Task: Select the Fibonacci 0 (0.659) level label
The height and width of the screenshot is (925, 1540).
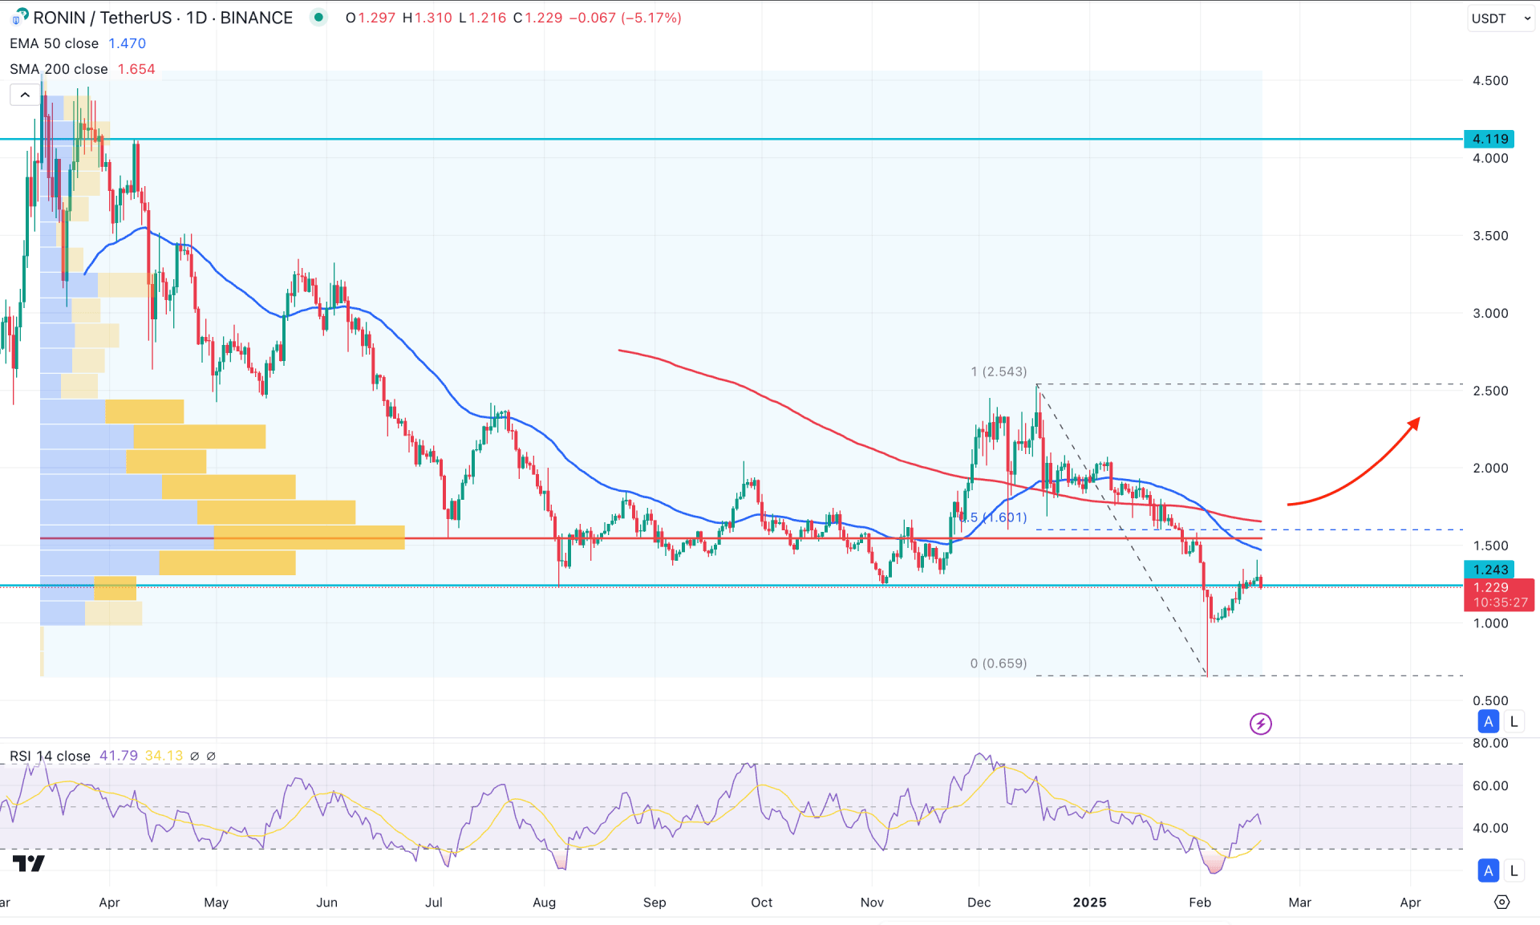Action: click(999, 663)
